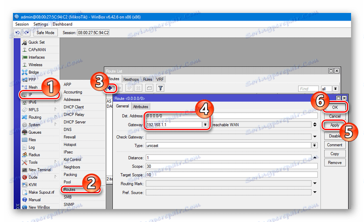
Task: Expand the Tools submenu
Action: [40, 162]
